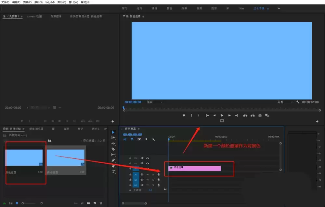
Task: Open the 项目 panel hamburger menu
Action: click(24, 129)
